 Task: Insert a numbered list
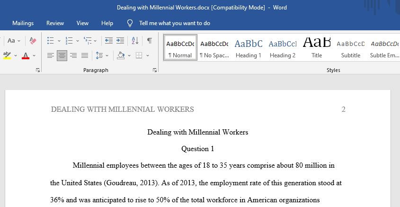[69, 41]
